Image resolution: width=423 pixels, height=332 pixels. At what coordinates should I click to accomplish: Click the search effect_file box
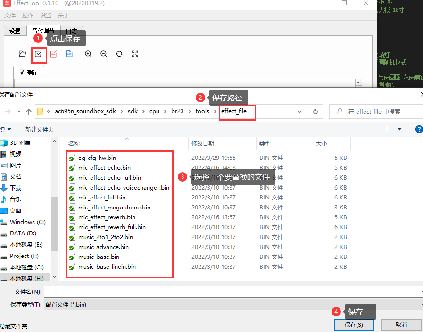376,112
